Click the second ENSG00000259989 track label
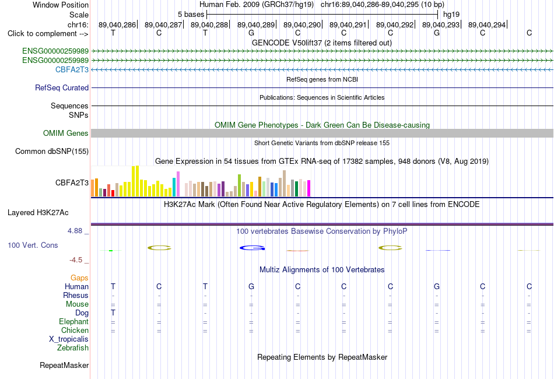The height and width of the screenshot is (379, 554). point(55,61)
